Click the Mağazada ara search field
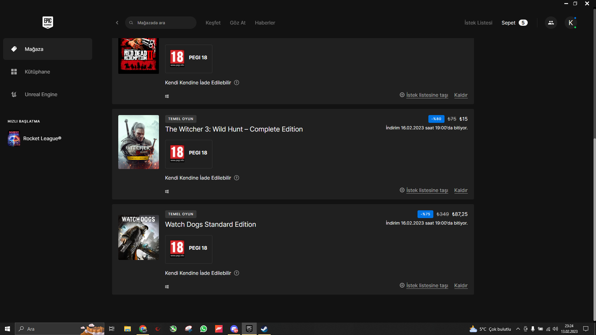The image size is (596, 335). pos(160,23)
